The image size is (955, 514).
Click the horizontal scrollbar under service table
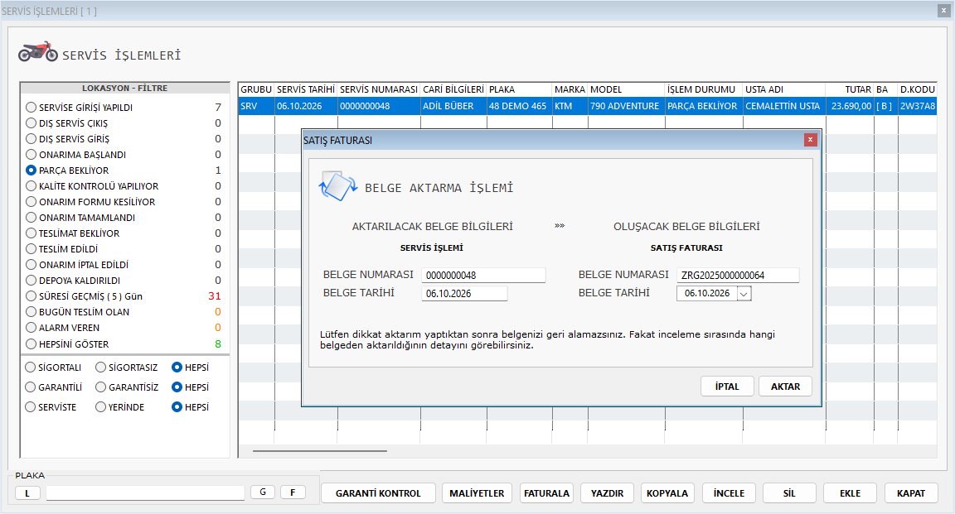[x=320, y=451]
